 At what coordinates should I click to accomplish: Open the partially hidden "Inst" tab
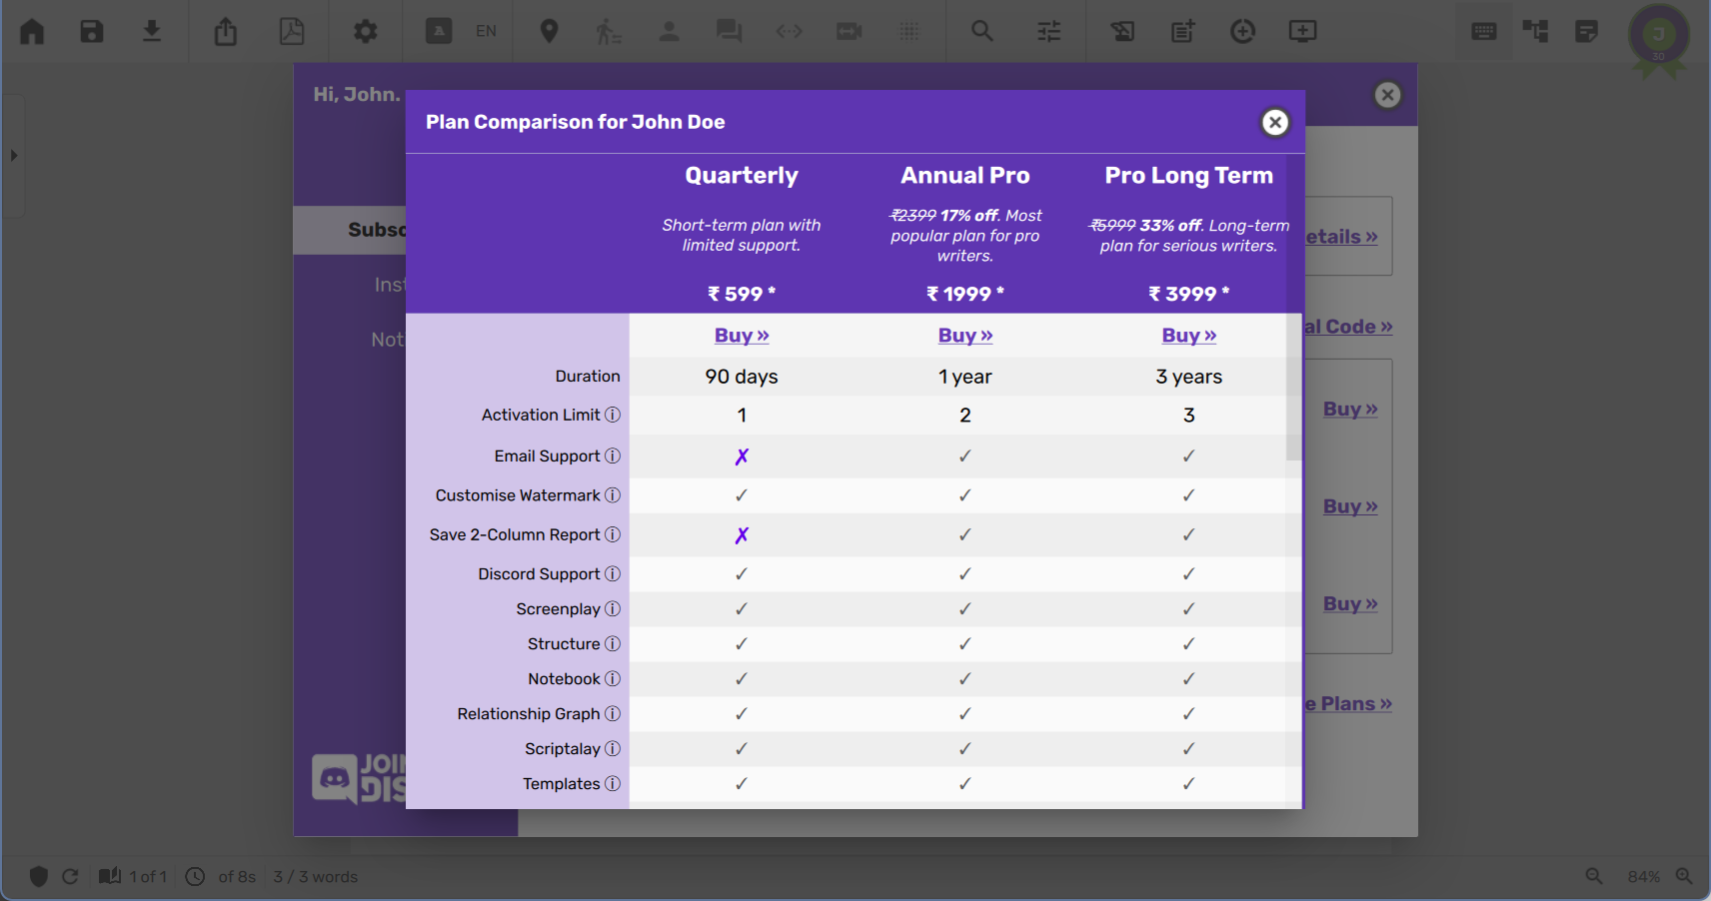click(x=389, y=285)
